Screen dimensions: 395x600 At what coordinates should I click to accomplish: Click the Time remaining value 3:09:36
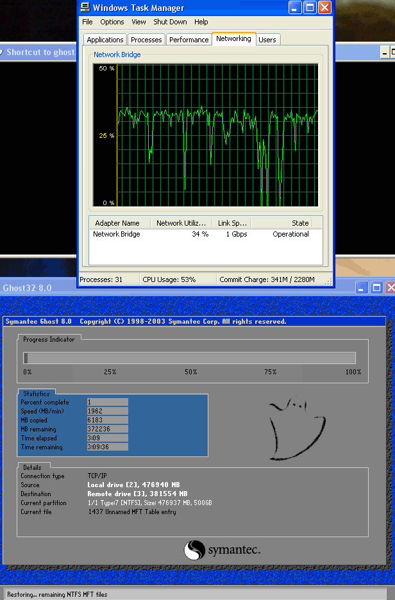tap(108, 447)
